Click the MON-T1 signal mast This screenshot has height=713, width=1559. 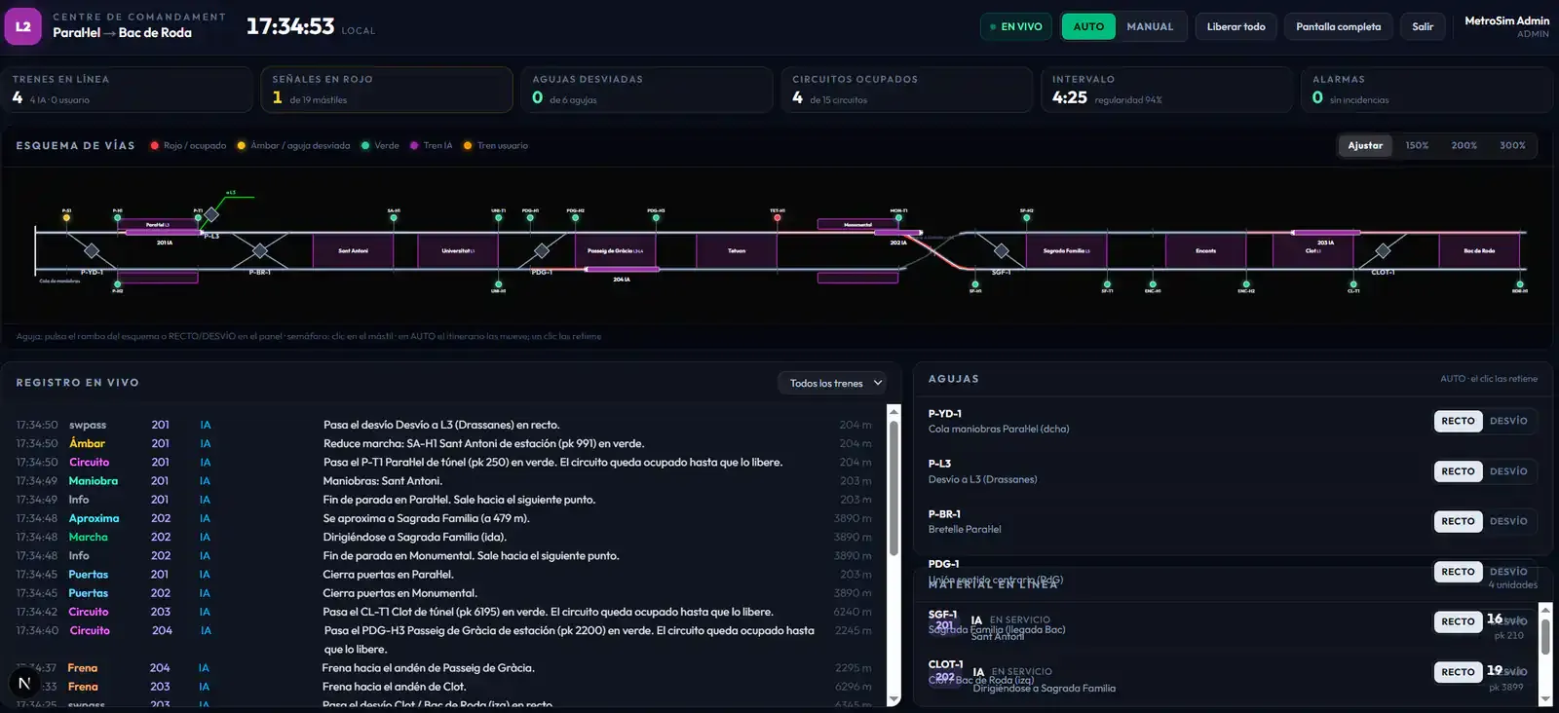click(x=898, y=218)
